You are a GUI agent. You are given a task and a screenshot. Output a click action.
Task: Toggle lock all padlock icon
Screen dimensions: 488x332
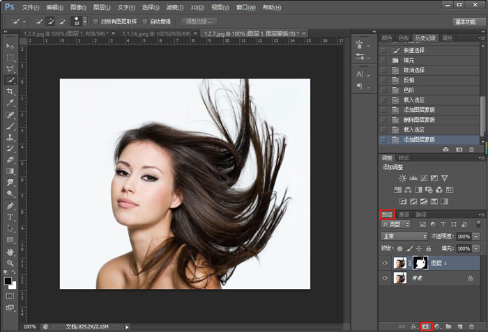[x=429, y=248]
